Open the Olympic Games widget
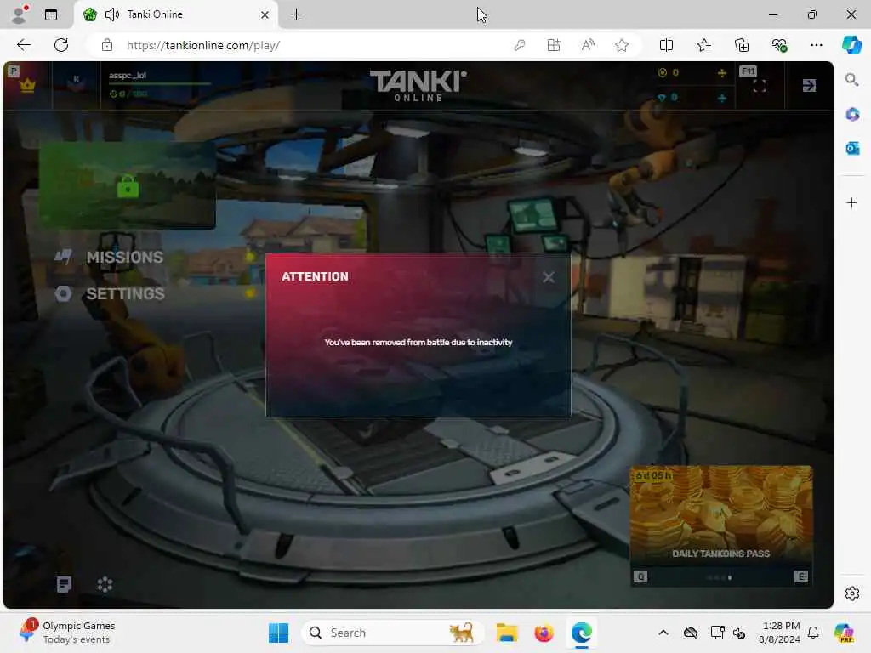This screenshot has width=871, height=653. (66, 633)
